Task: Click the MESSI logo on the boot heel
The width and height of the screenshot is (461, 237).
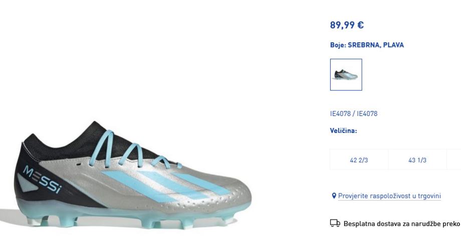Action: (42, 179)
